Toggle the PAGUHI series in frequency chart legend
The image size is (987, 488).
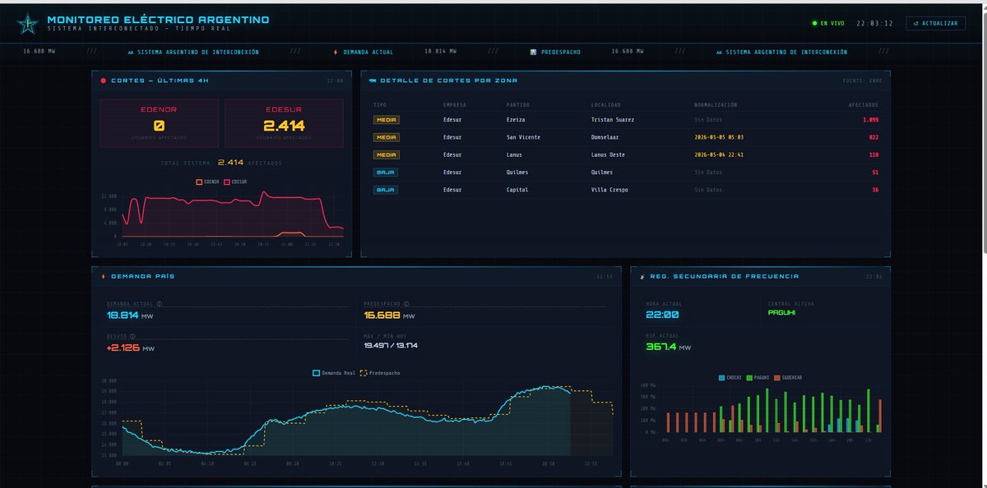[760, 377]
